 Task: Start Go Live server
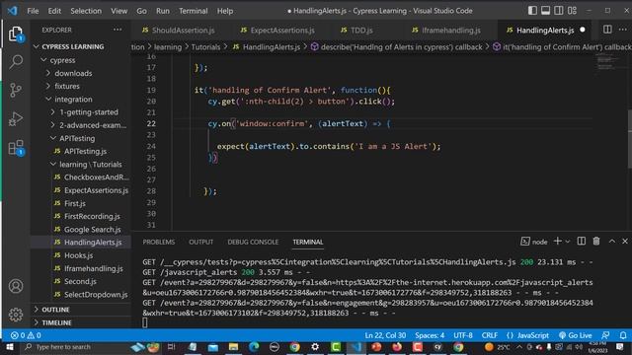coord(575,335)
